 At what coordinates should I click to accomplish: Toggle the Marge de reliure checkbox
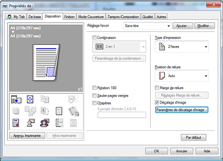point(157,88)
